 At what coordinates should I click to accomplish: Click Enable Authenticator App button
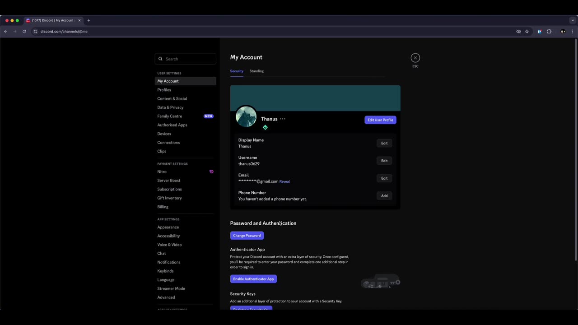(253, 279)
